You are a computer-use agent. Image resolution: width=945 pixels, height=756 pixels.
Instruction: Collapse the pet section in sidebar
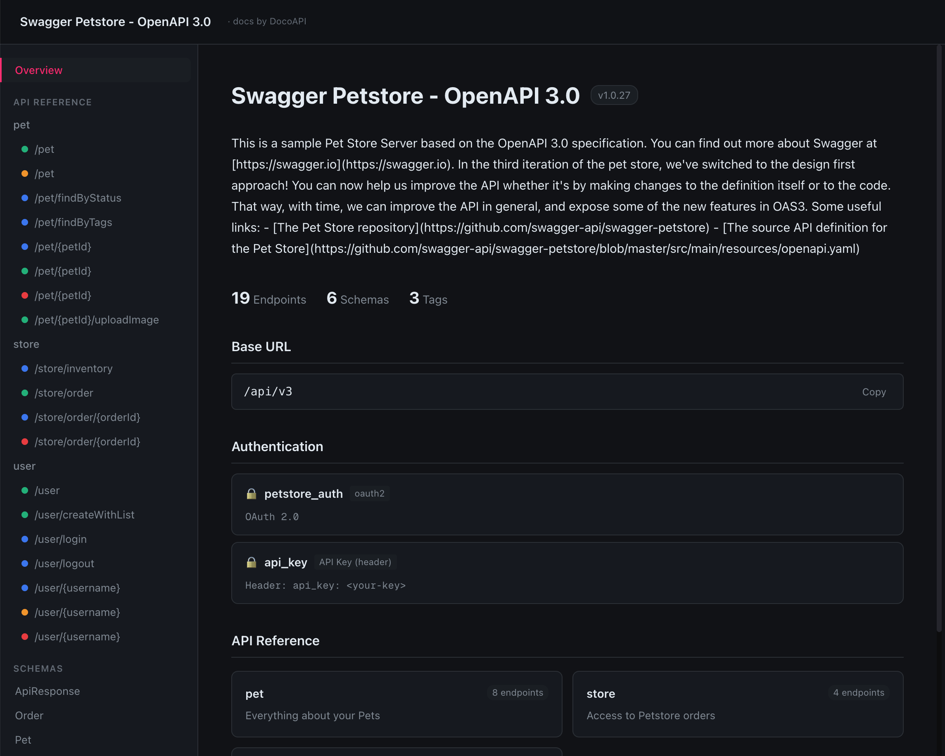tap(21, 125)
